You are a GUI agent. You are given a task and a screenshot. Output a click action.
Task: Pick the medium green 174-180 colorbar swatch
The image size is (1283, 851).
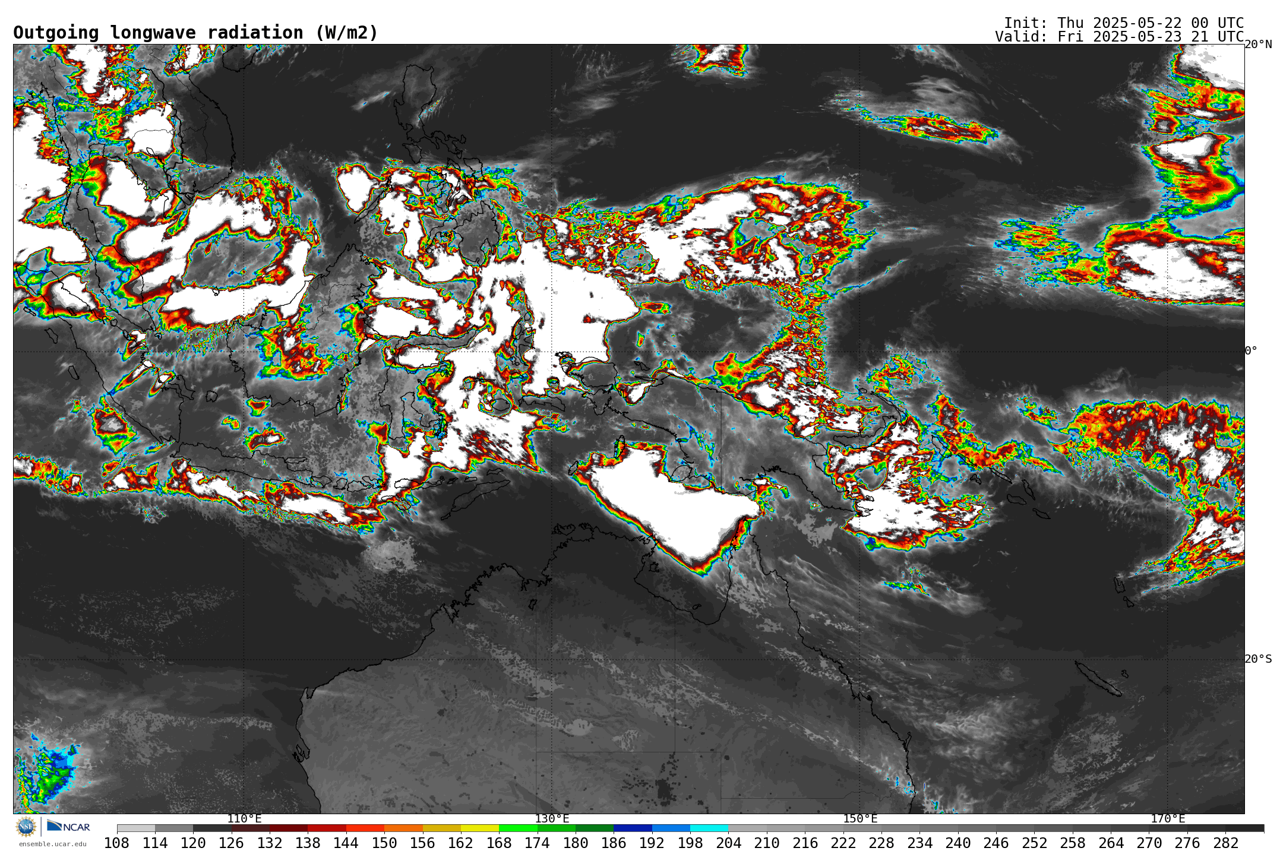557,828
